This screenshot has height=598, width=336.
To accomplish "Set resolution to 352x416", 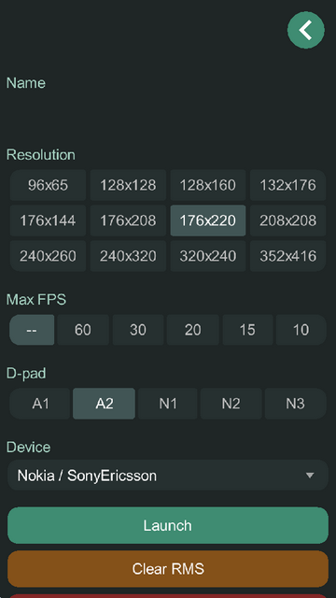I will click(288, 256).
